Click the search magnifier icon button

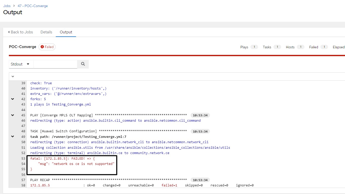click(x=83, y=64)
